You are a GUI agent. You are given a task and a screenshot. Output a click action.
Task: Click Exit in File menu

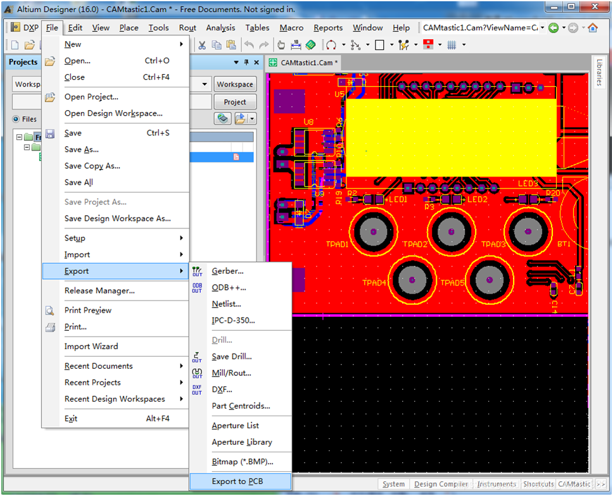tap(116, 419)
